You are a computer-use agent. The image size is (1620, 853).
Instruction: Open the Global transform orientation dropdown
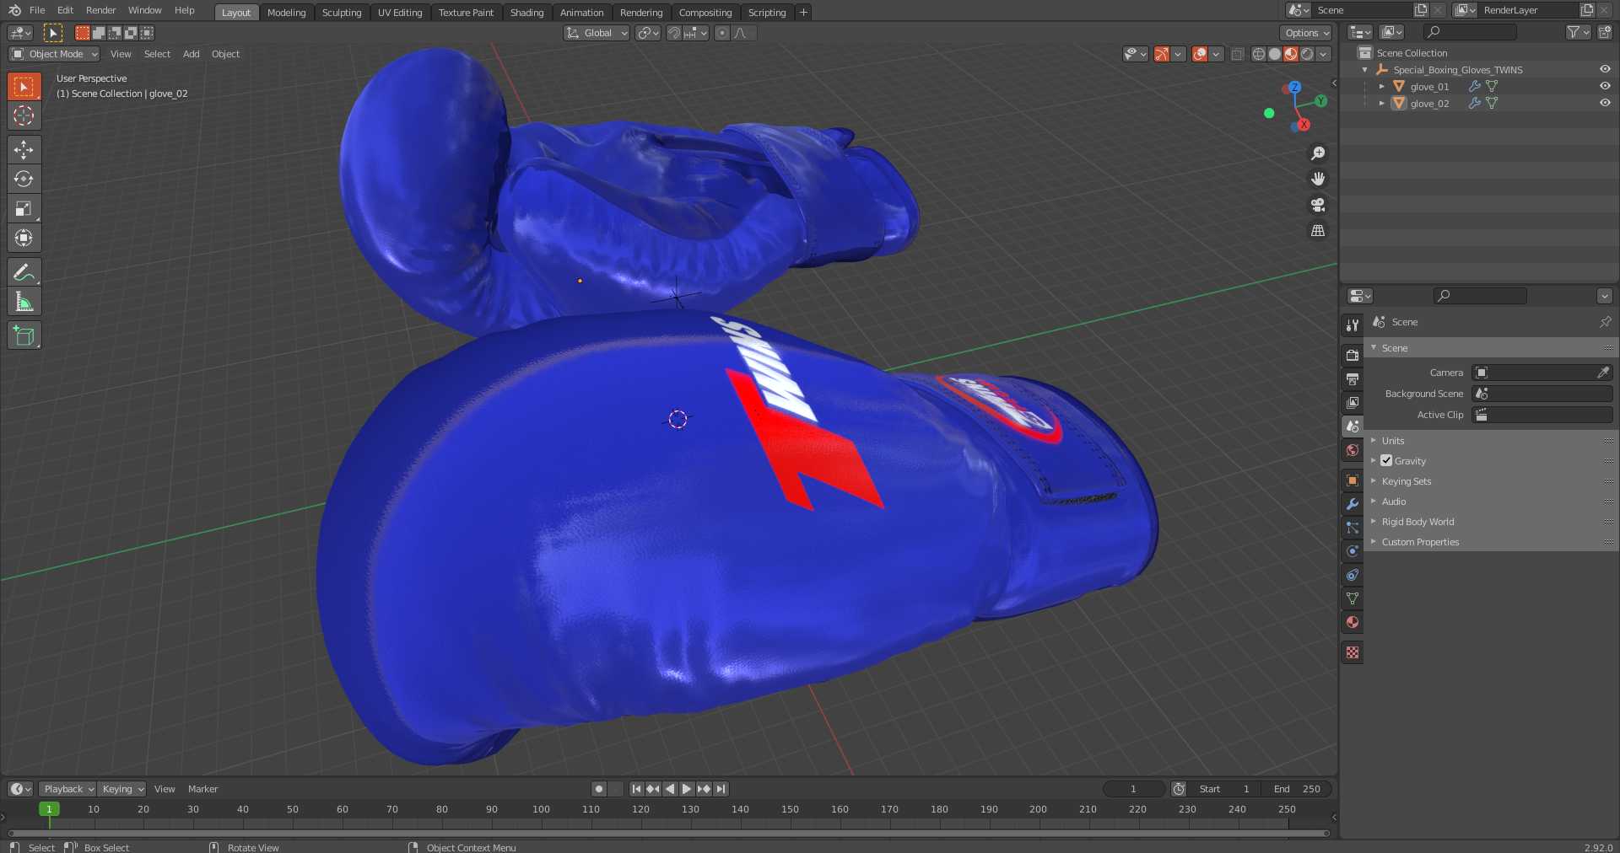(x=597, y=33)
